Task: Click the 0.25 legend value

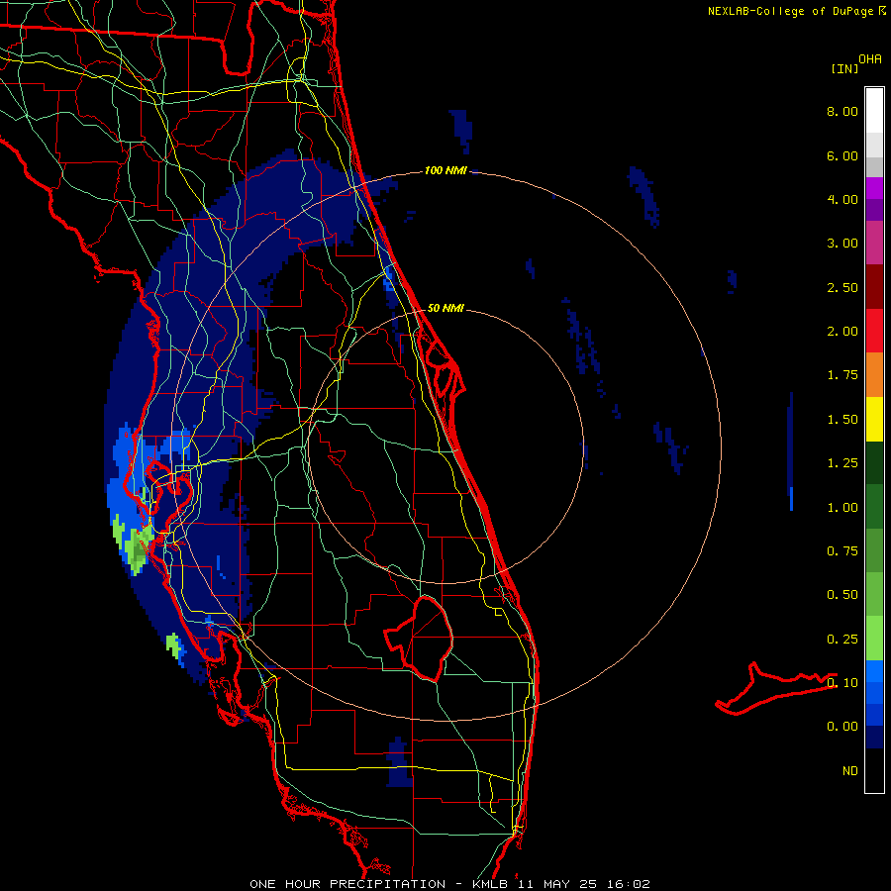Action: pyautogui.click(x=842, y=640)
